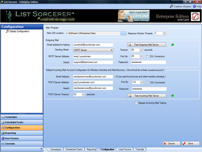This screenshot has width=202, height=152.
Task: Focus the Email address for testing field
Action: (x=93, y=45)
